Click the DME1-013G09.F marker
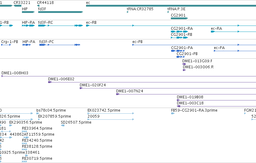 [x=184, y=64]
